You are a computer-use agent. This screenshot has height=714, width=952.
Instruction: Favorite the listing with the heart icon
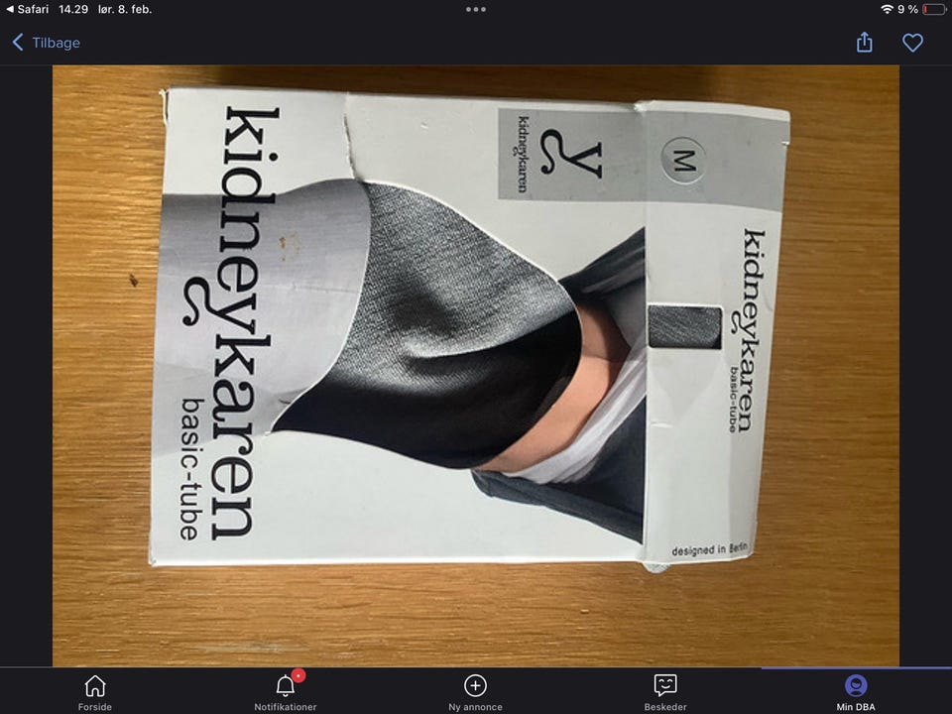click(x=912, y=43)
